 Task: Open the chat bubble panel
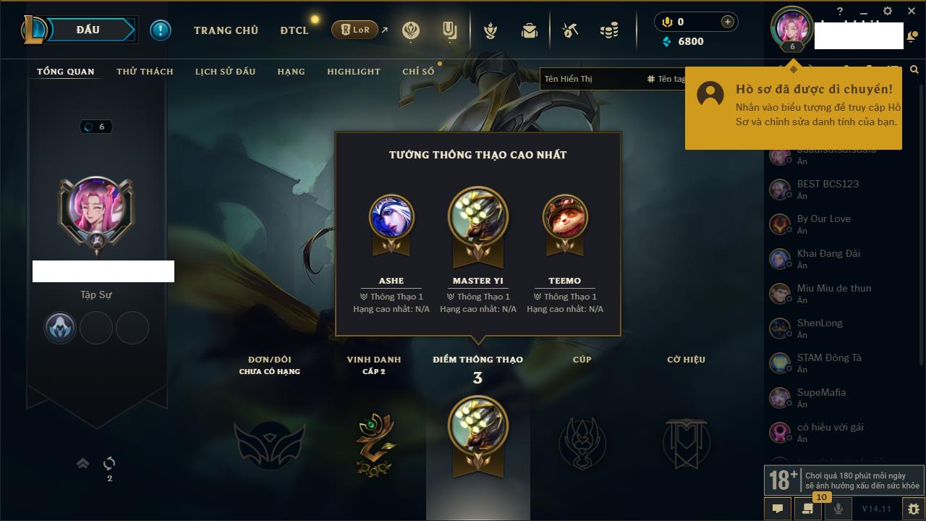tap(778, 509)
